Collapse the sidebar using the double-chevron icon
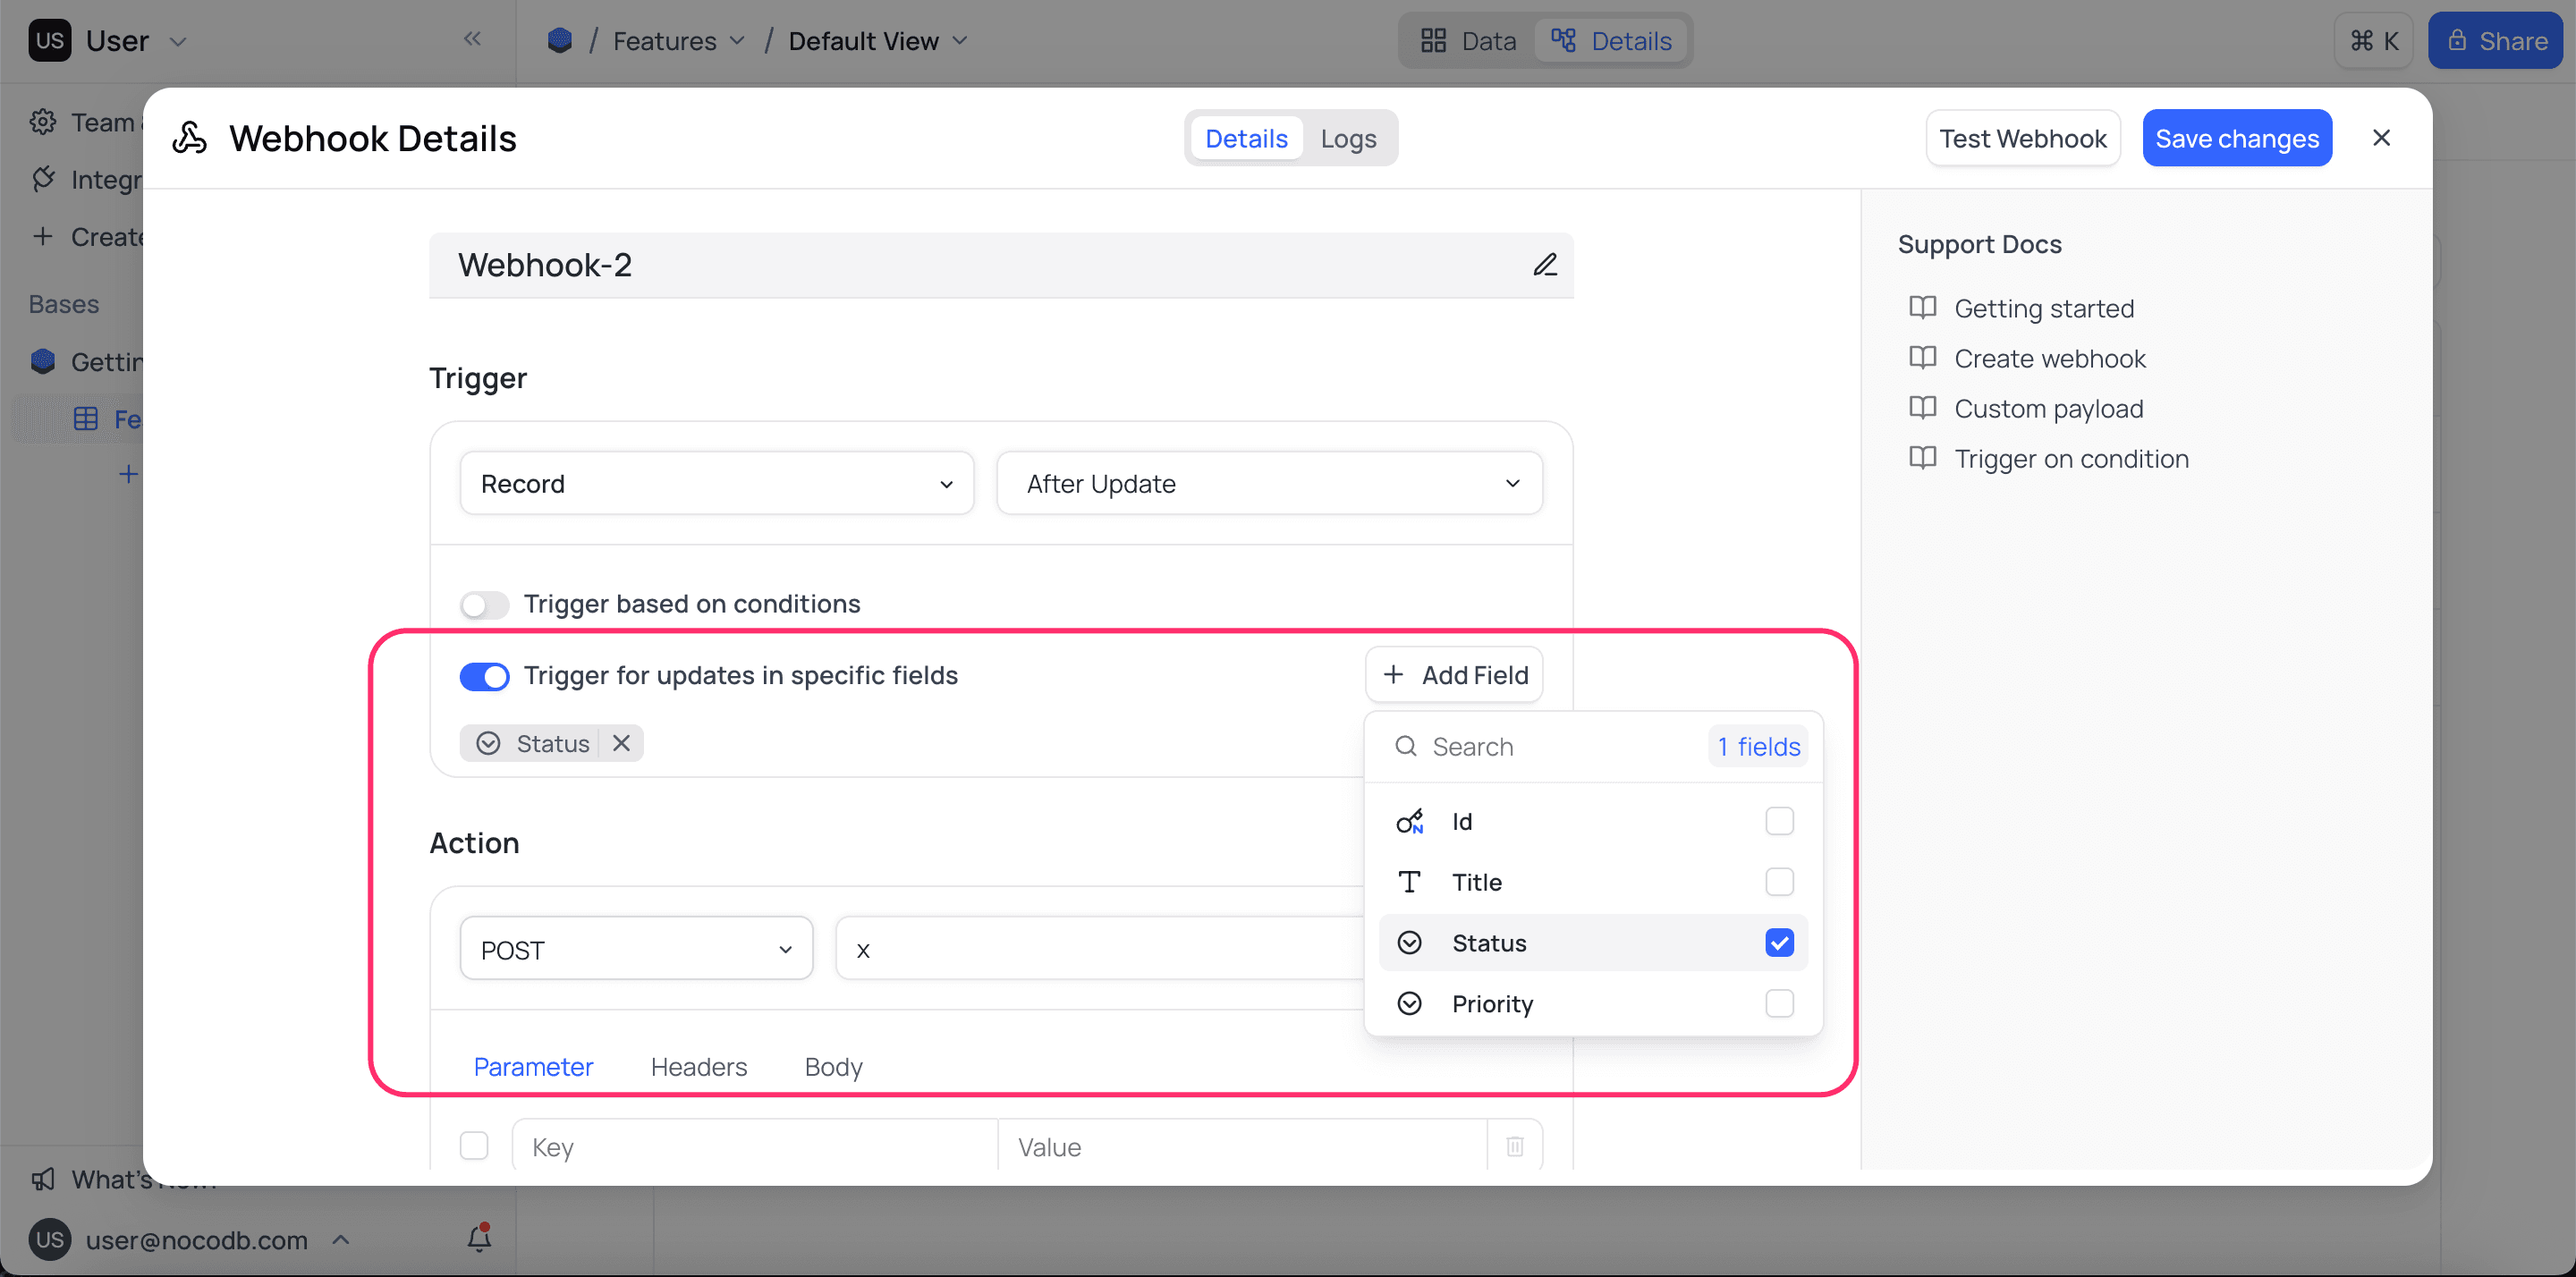The width and height of the screenshot is (2576, 1277). click(472, 38)
